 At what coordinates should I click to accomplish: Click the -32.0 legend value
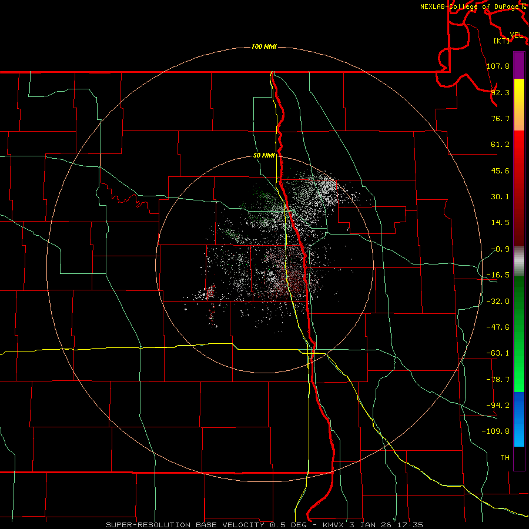coord(498,302)
